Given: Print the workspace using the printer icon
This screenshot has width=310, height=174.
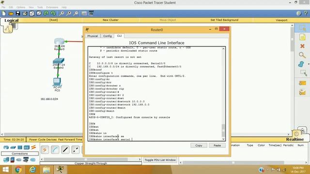Looking at the screenshot, I should pos(25,14).
